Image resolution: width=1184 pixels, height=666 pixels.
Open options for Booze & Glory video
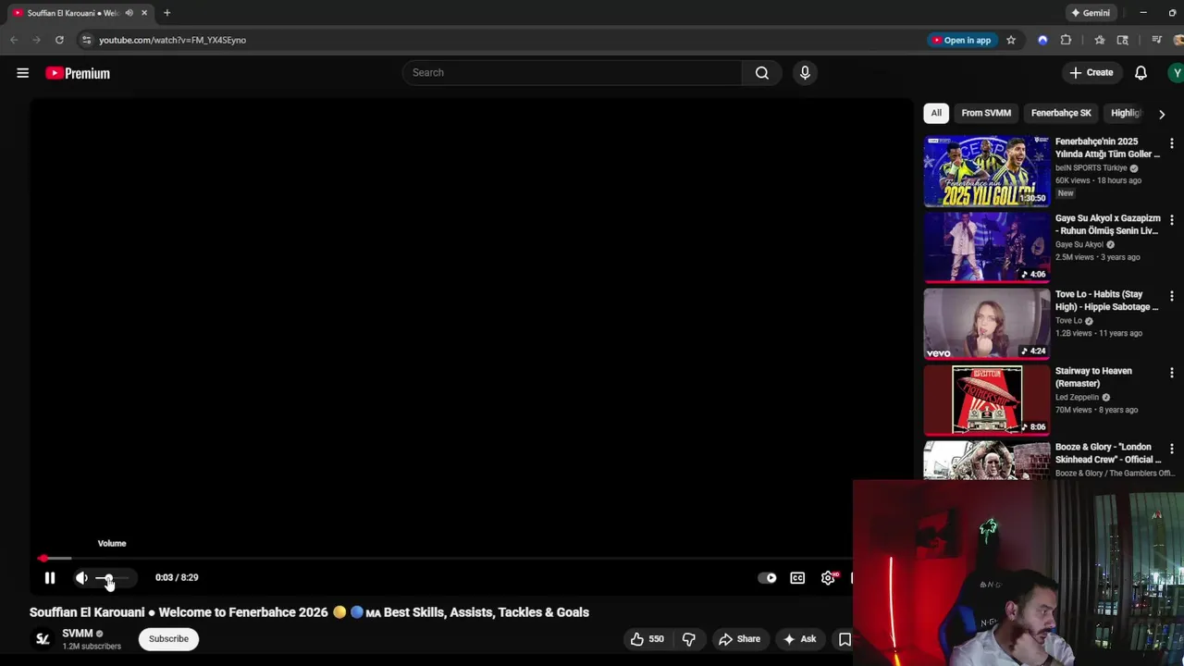[1171, 449]
